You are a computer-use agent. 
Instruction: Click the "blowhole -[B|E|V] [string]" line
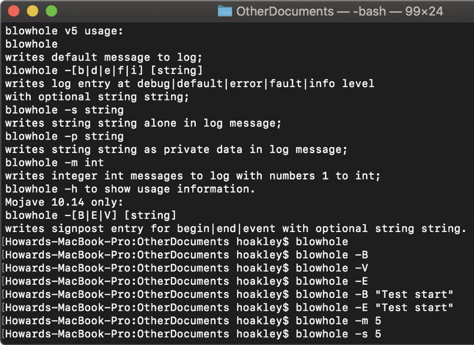point(91,215)
